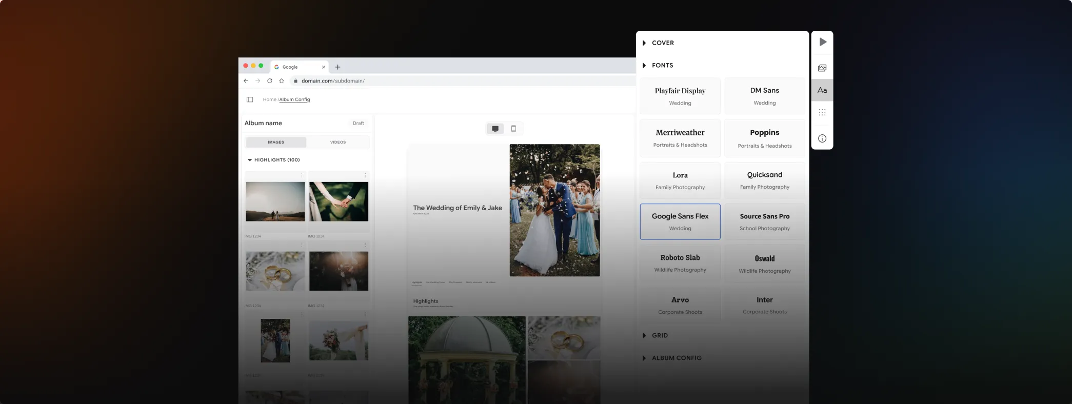
Task: Click the play preview icon in side toolbar
Action: tap(822, 42)
